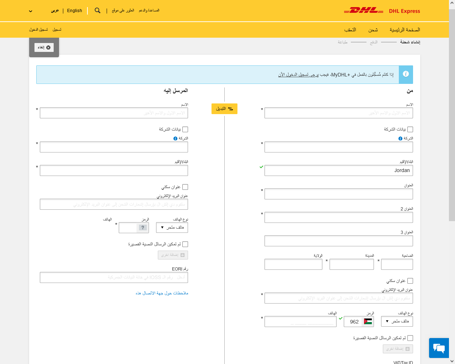Image resolution: width=455 pixels, height=364 pixels.
Task: Click the sender company info icon
Action: [400, 139]
